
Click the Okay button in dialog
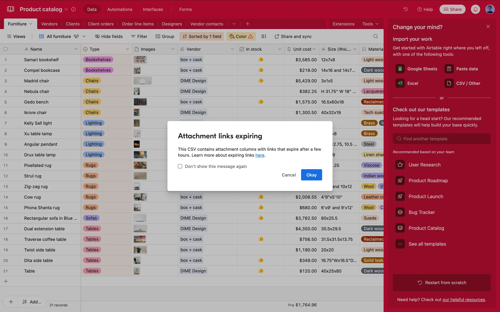311,175
